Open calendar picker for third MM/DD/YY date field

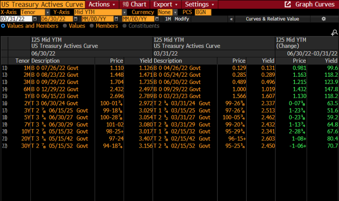click(116, 19)
